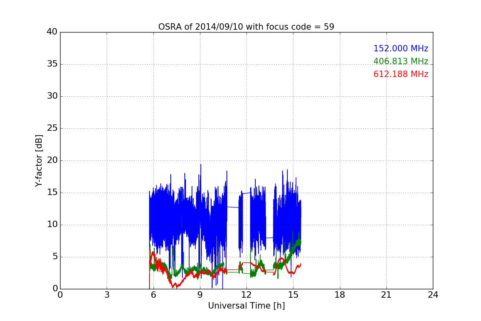481x321 pixels.
Task: Click the 'Universal Time [h]' axis label
Action: tap(246, 306)
